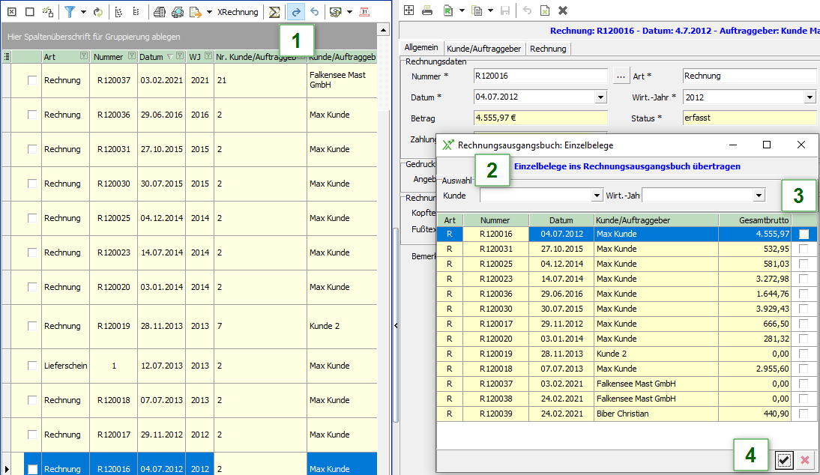
Task: Open the calendar icon in list toolbar
Action: pyautogui.click(x=364, y=12)
